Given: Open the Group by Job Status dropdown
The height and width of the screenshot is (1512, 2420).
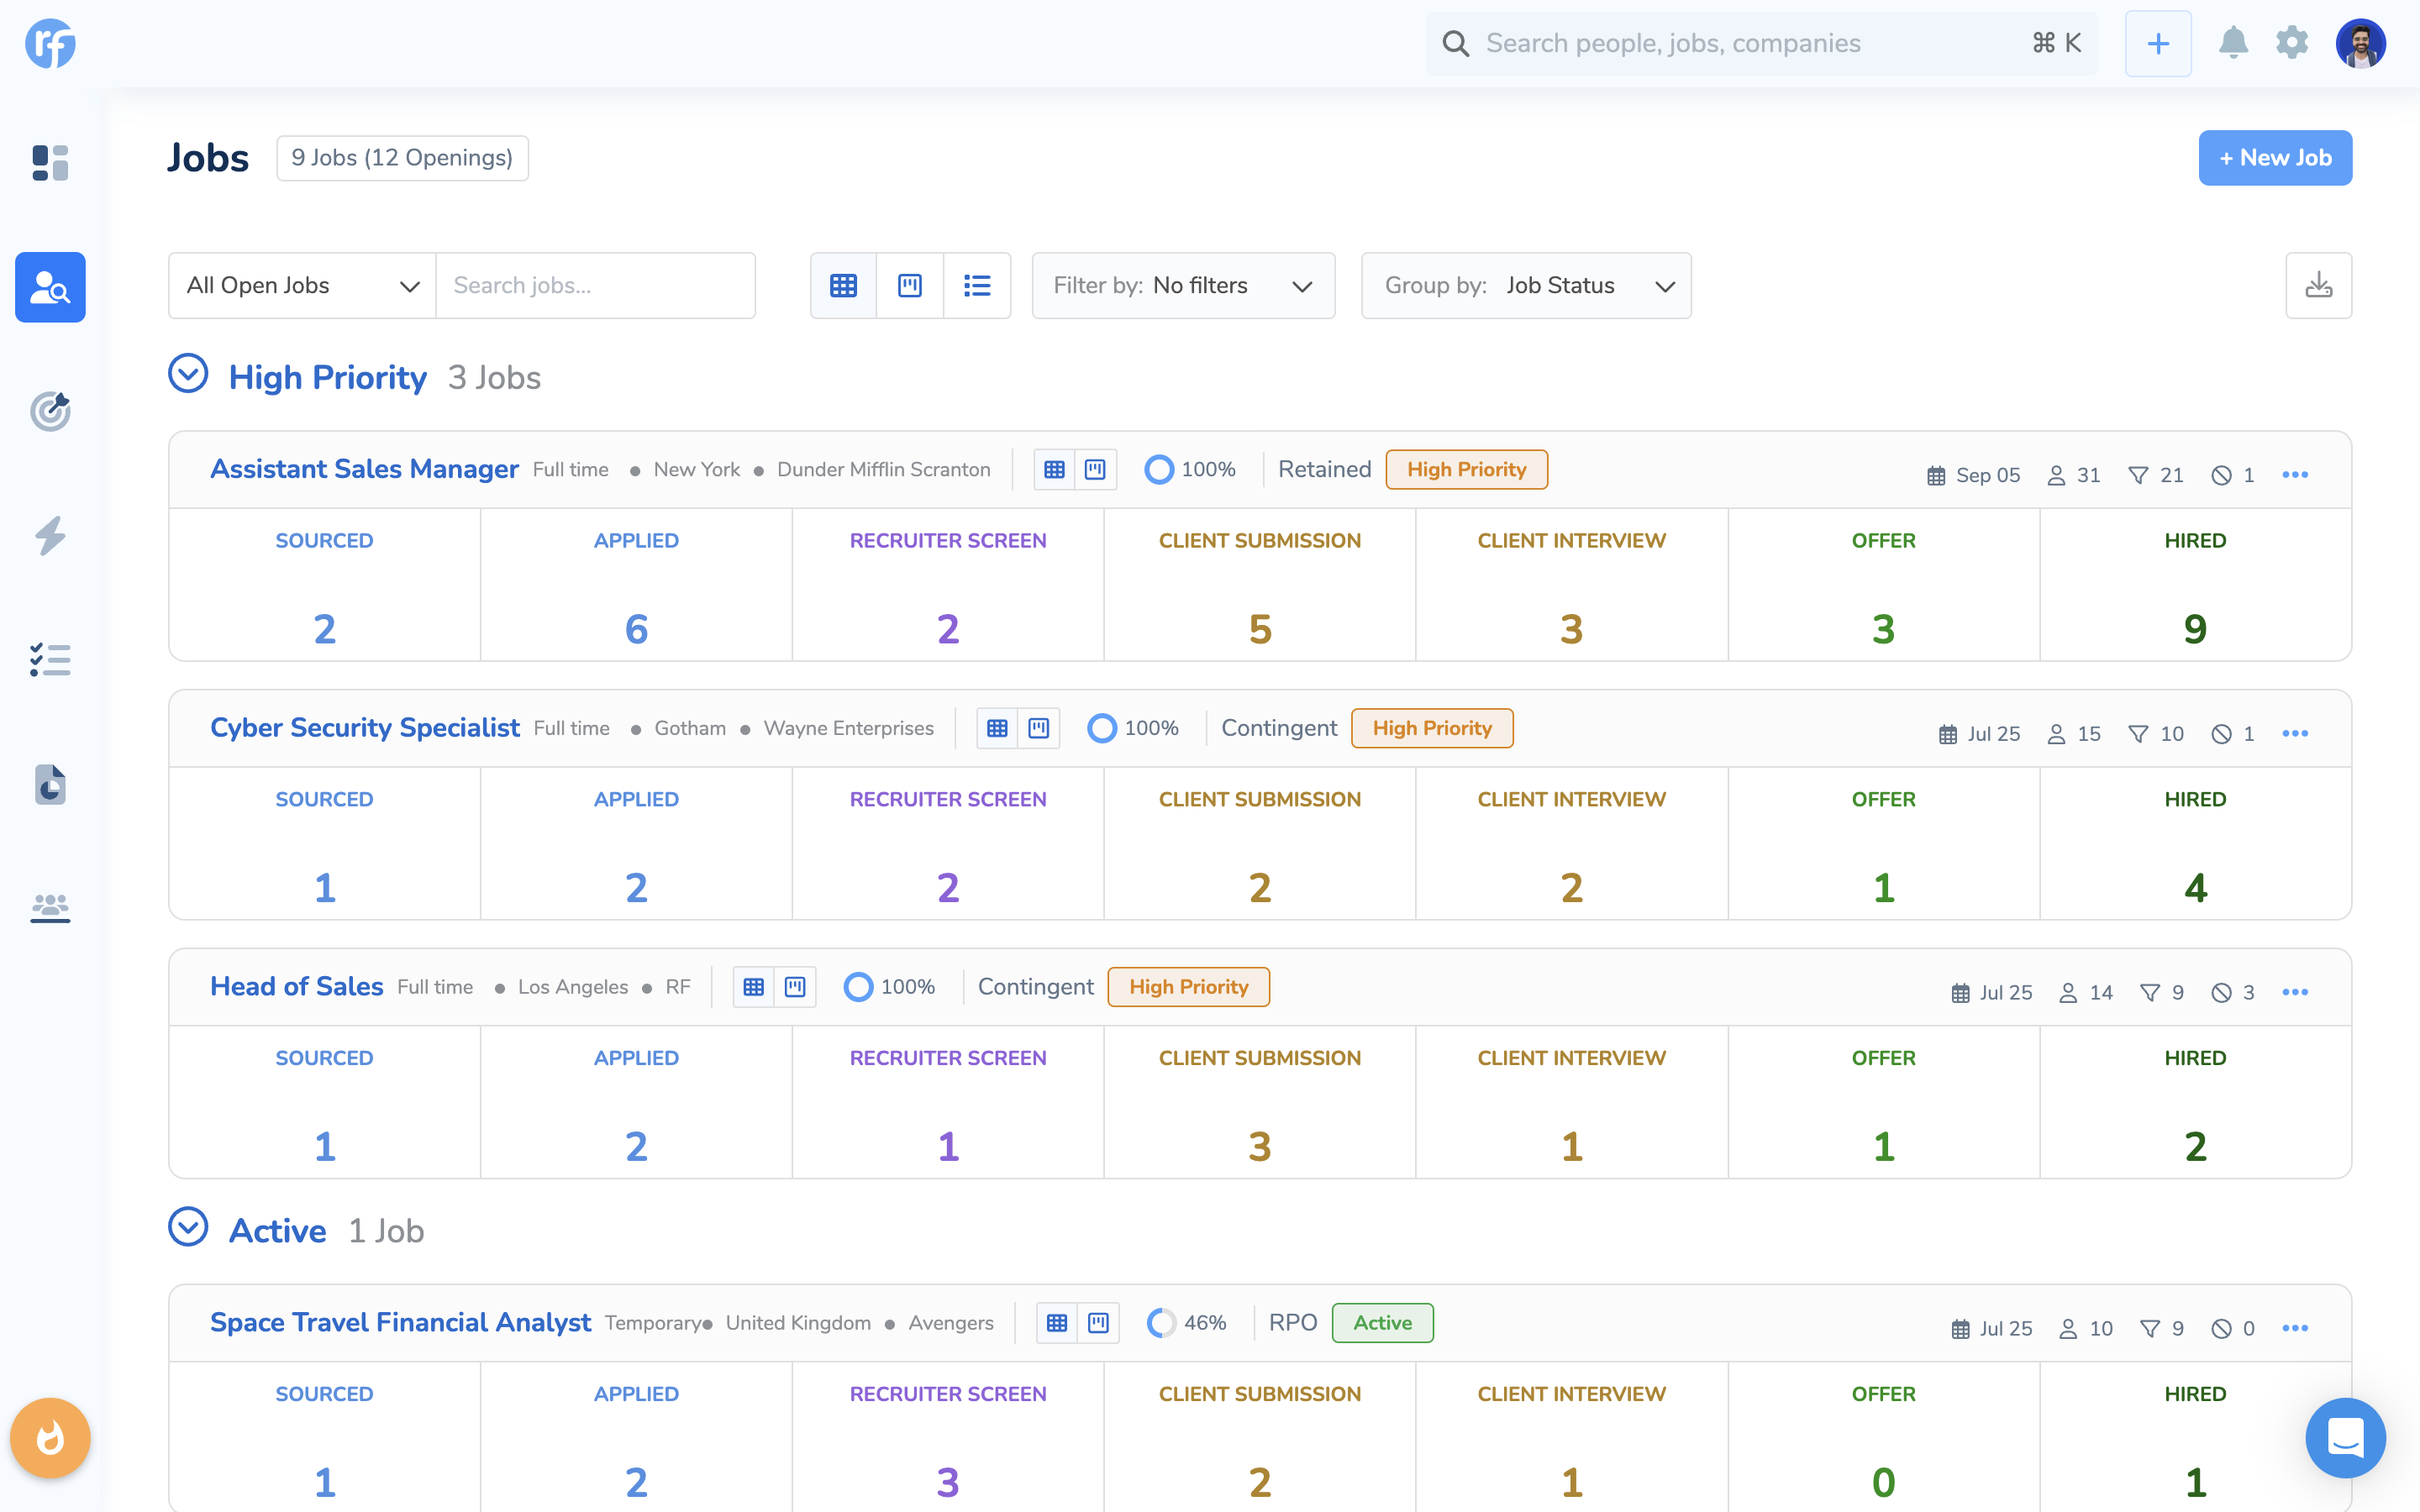Looking at the screenshot, I should (1526, 286).
